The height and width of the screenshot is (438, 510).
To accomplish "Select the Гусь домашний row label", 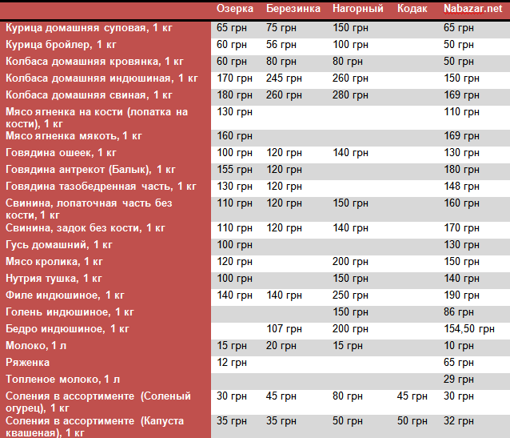I will [x=59, y=244].
